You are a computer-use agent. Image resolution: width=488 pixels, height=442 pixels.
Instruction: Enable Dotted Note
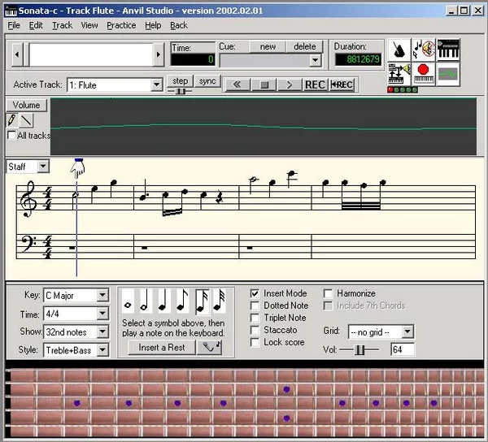coord(255,305)
